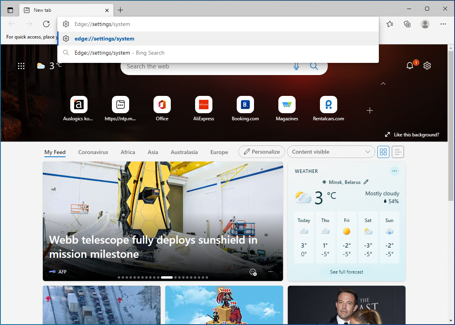The height and width of the screenshot is (325, 455).
Task: Collapse quick links with chevron arrow
Action: 383,84
